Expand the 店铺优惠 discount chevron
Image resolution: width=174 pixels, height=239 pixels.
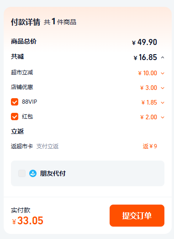click(163, 88)
